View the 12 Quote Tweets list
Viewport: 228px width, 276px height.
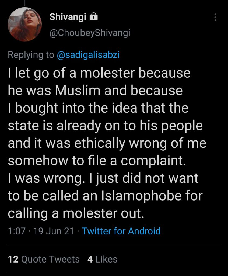click(44, 259)
